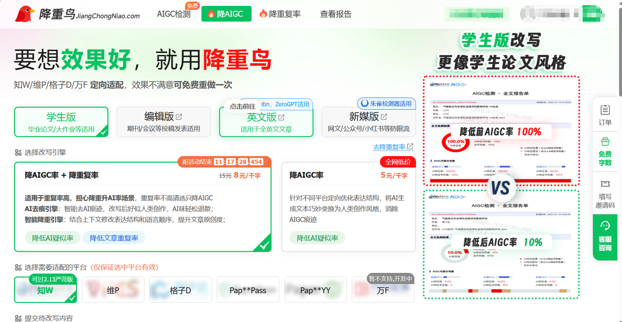The height and width of the screenshot is (322, 622).
Task: Select the 万F platform option
Action: [x=383, y=290]
